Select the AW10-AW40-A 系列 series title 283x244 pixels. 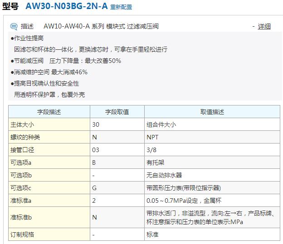pyautogui.click(x=101, y=27)
